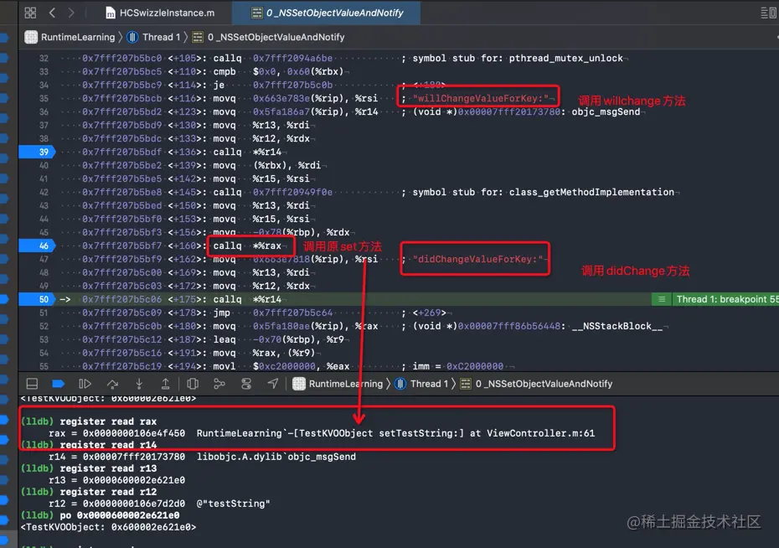This screenshot has height=548, width=779.
Task: Click the pthread_mutex_unlock comment on line 32
Action: click(x=513, y=58)
